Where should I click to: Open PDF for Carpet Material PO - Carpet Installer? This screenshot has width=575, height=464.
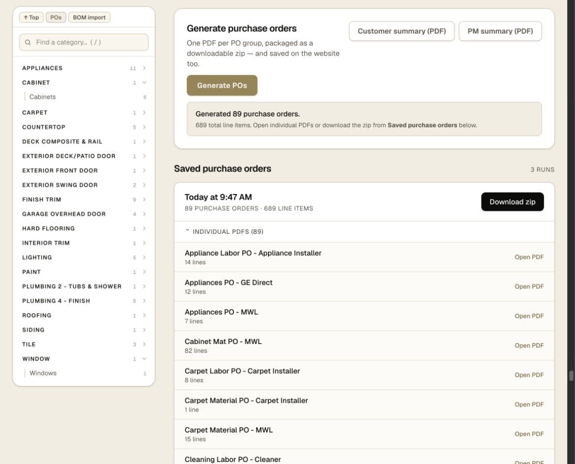click(529, 404)
